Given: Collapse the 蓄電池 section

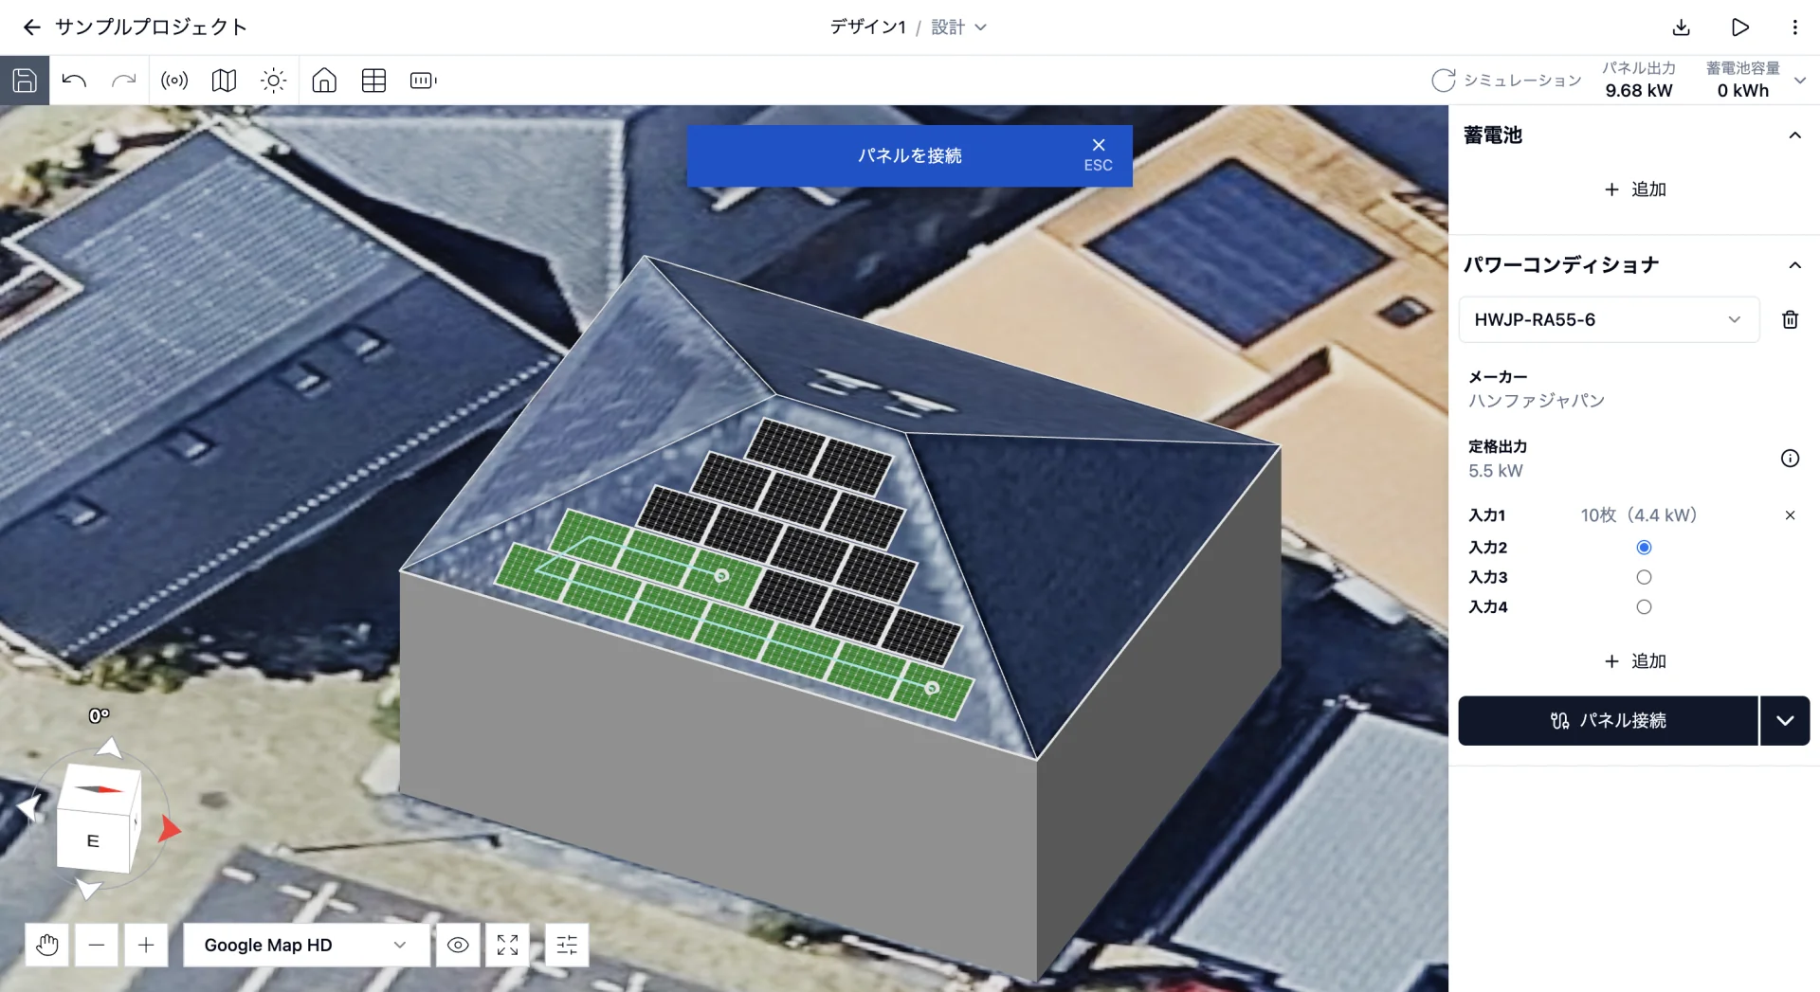Looking at the screenshot, I should point(1794,135).
